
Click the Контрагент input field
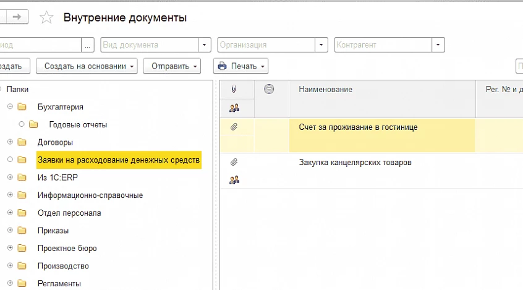click(383, 45)
